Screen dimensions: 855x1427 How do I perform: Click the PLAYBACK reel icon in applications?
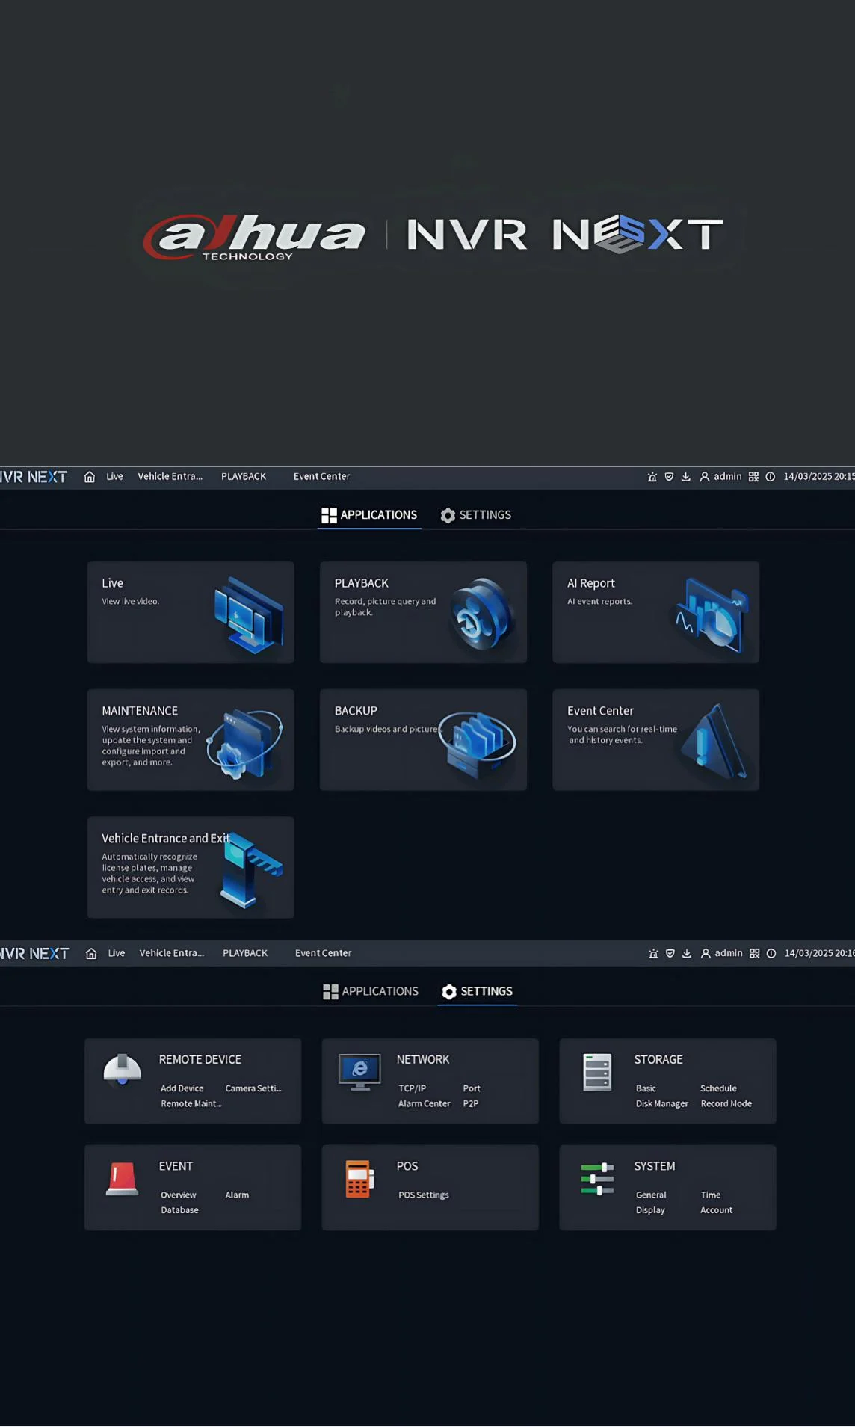482,614
